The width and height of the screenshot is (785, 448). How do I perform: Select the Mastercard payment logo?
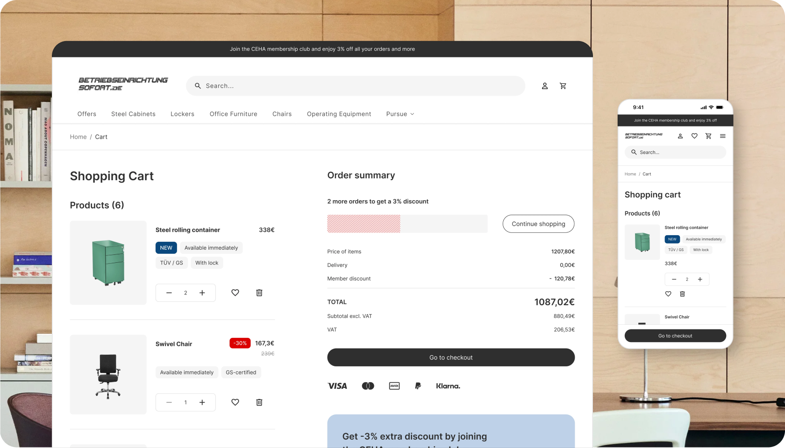[368, 386]
